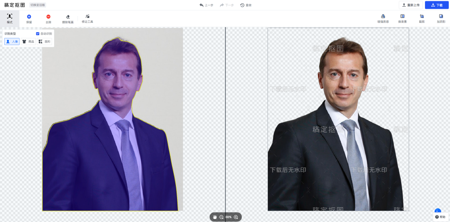
Task: Select 图形 graphic recognition type
Action: tap(45, 42)
